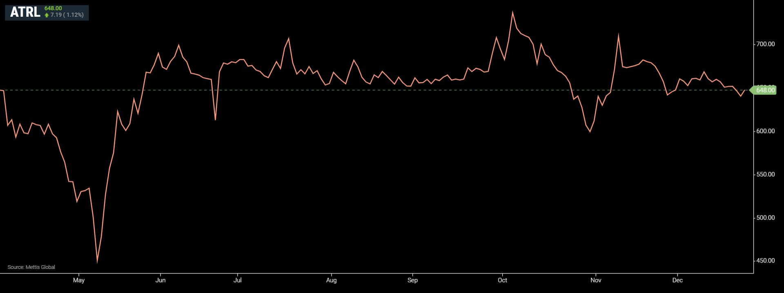Click the lowest trough of the price line
Viewport: 784px width, 293px height.
click(x=97, y=262)
